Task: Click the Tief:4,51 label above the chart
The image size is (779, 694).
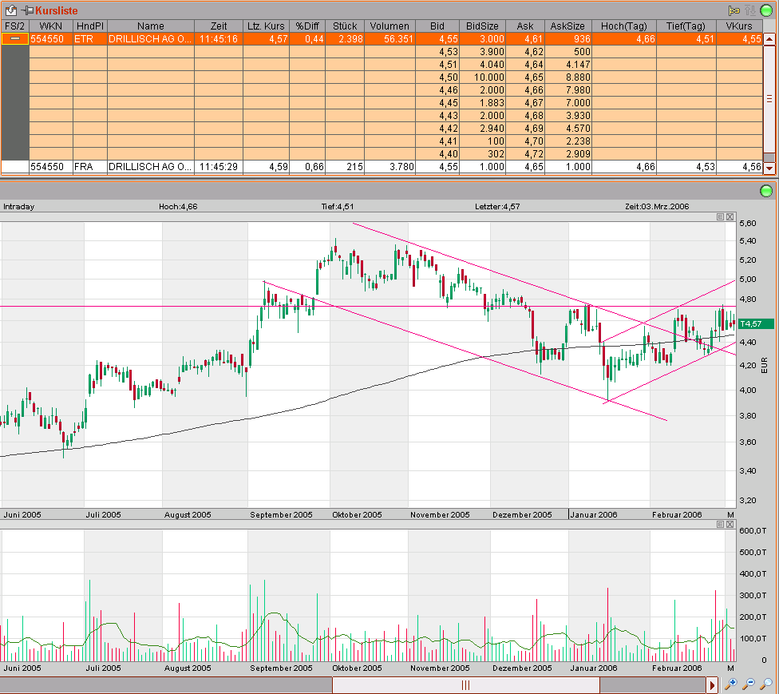Action: [x=338, y=207]
